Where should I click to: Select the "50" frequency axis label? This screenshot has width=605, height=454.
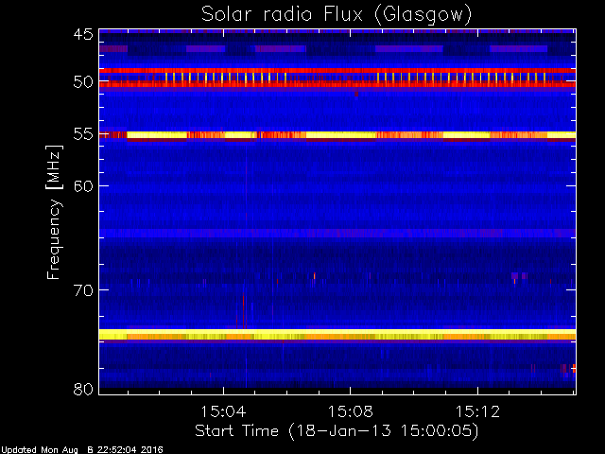[83, 82]
